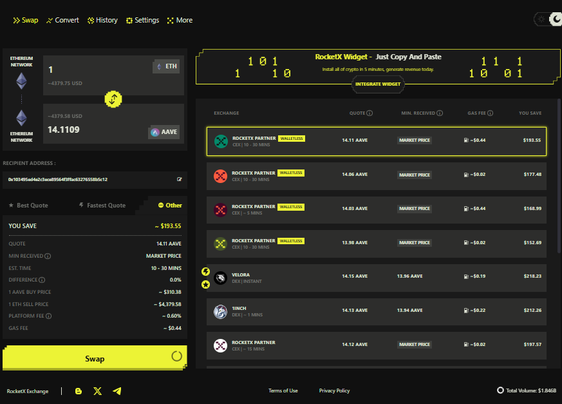
Task: Open the Convert page in the top navigation
Action: click(x=62, y=21)
